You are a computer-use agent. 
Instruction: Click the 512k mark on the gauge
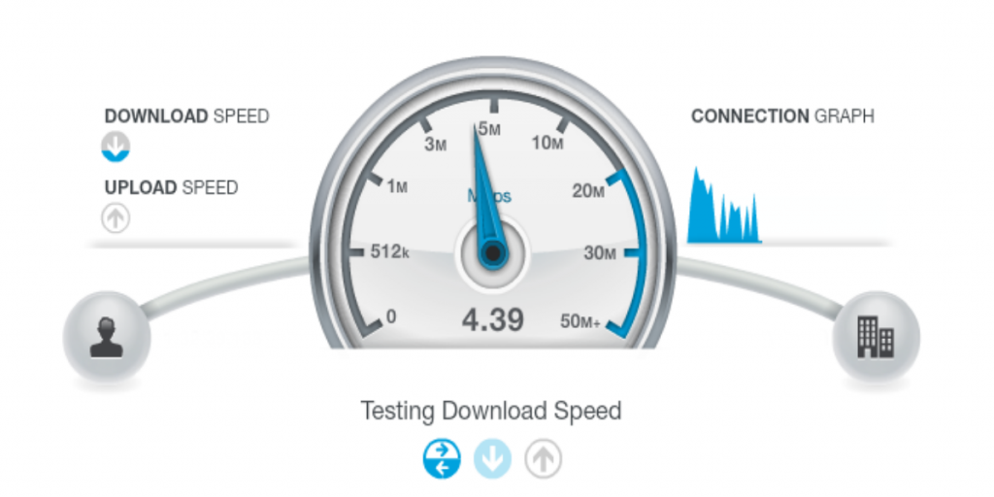pos(390,253)
